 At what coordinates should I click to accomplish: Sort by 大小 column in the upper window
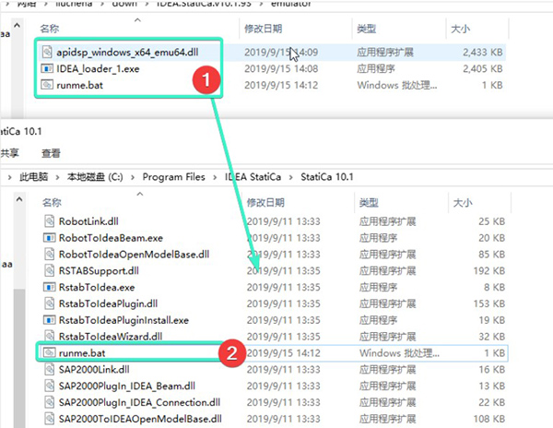click(x=459, y=30)
